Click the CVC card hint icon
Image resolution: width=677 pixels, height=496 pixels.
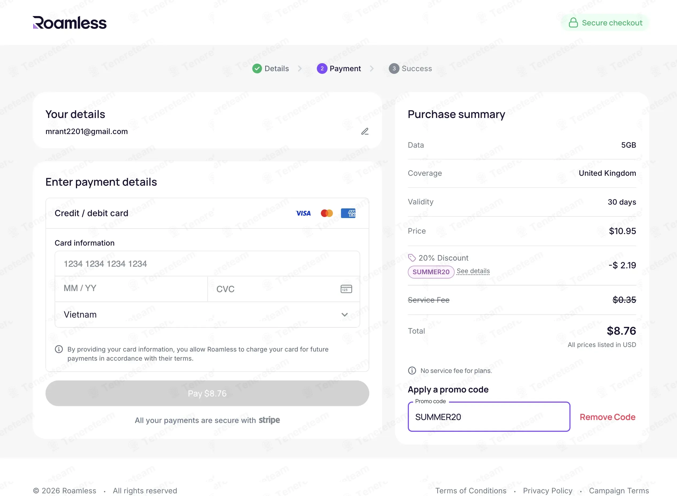click(346, 289)
